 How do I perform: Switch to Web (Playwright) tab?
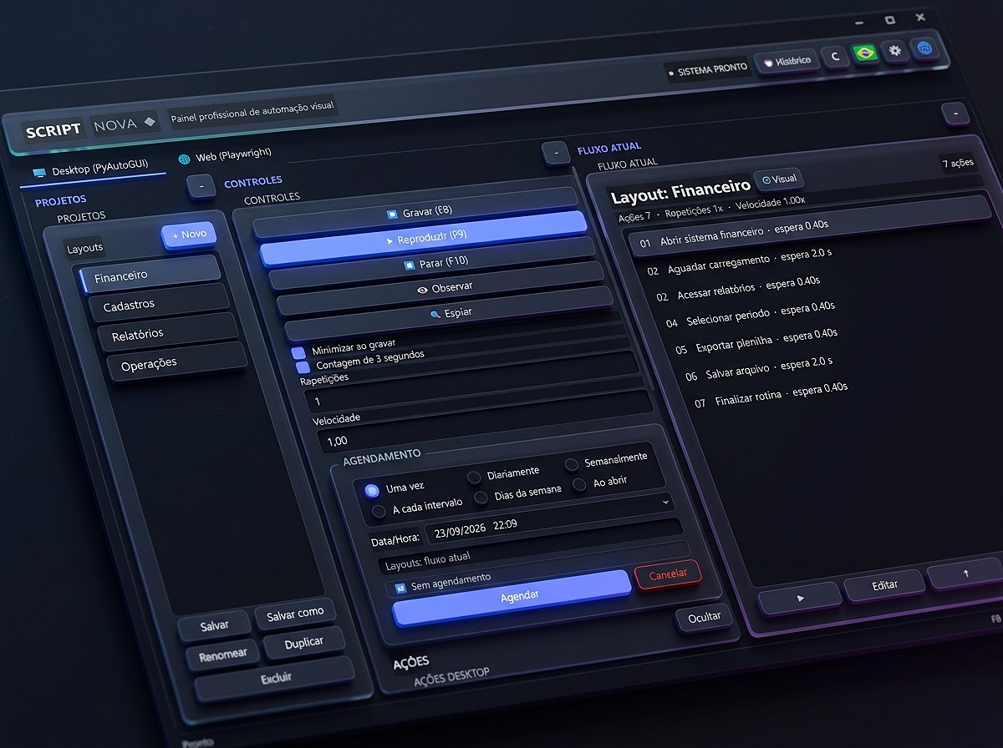(225, 155)
